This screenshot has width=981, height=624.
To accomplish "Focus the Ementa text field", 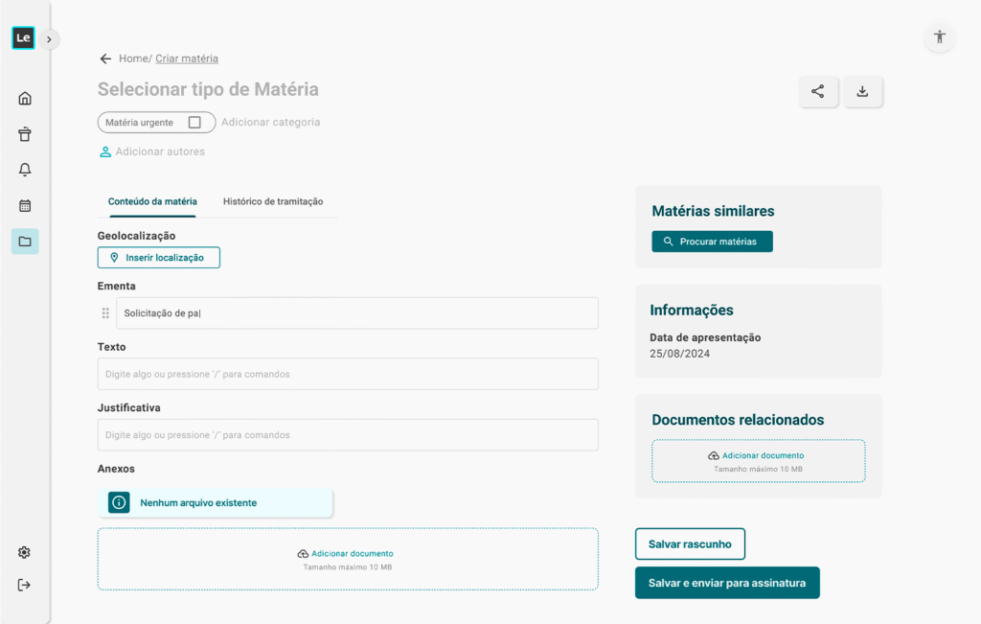I will pyautogui.click(x=357, y=312).
